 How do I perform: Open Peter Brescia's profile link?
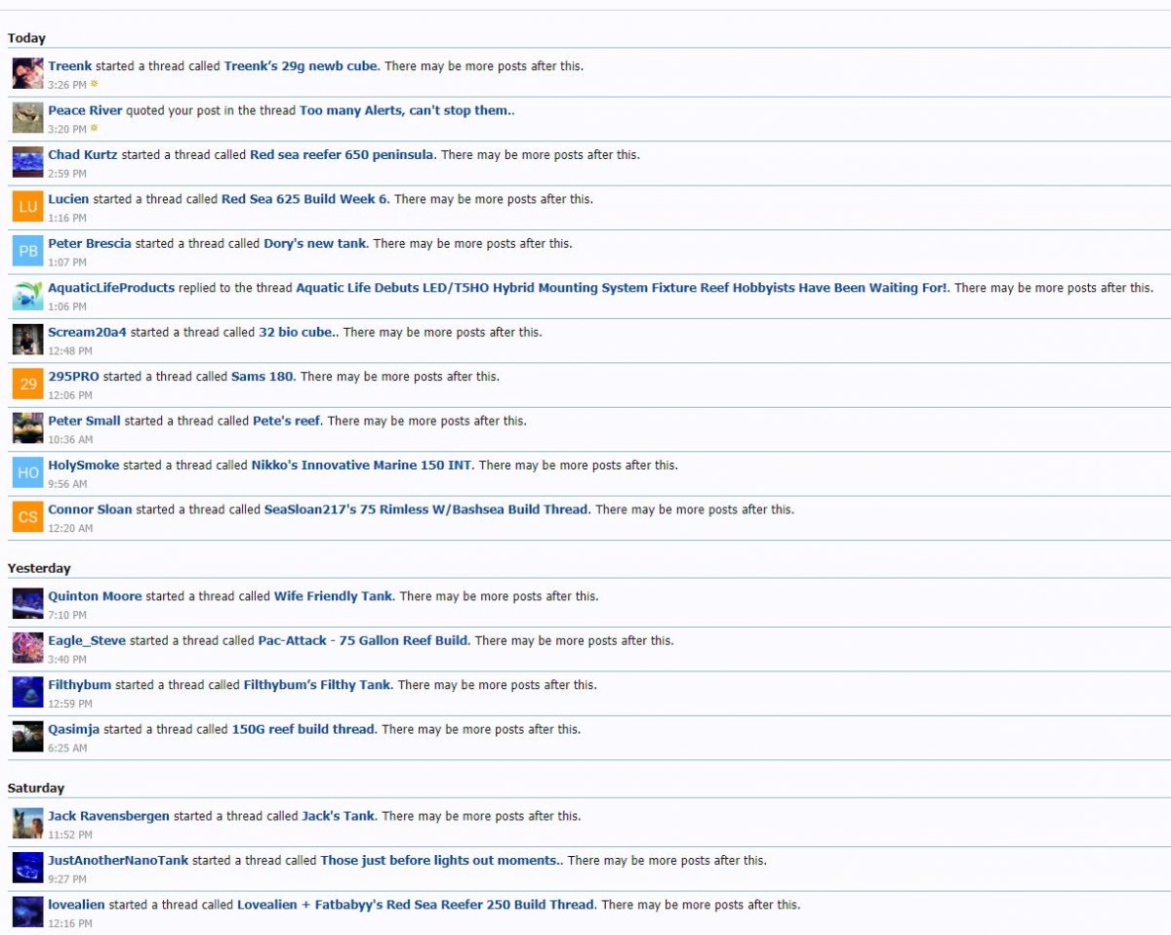(90, 243)
